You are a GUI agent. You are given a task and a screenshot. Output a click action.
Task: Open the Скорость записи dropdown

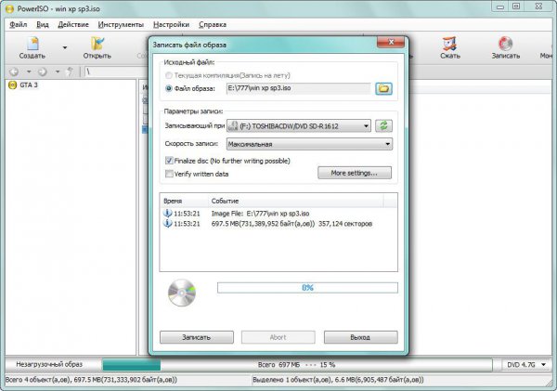click(309, 144)
